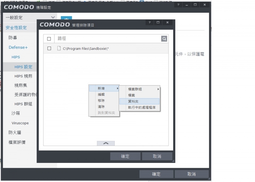255x182 pixels.
Task: Select 資料夾 in the add submenu
Action: tap(140, 101)
